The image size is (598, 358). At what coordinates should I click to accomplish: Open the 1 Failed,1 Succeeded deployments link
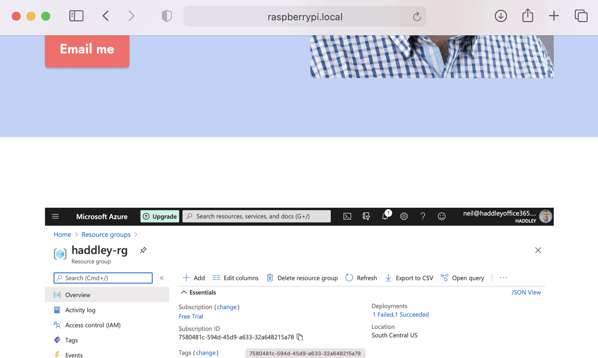[401, 315]
